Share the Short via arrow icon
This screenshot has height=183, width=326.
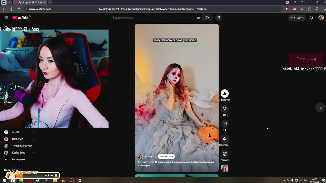225,139
